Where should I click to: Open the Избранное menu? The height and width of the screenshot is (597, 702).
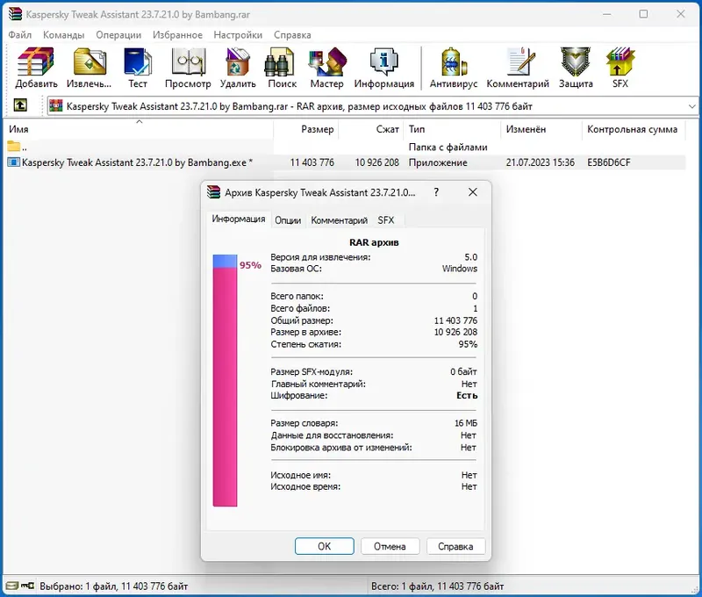pyautogui.click(x=177, y=34)
